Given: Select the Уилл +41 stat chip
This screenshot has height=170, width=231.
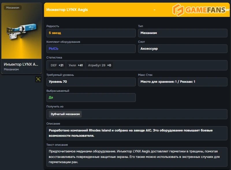Looking at the screenshot, I should (x=76, y=65).
